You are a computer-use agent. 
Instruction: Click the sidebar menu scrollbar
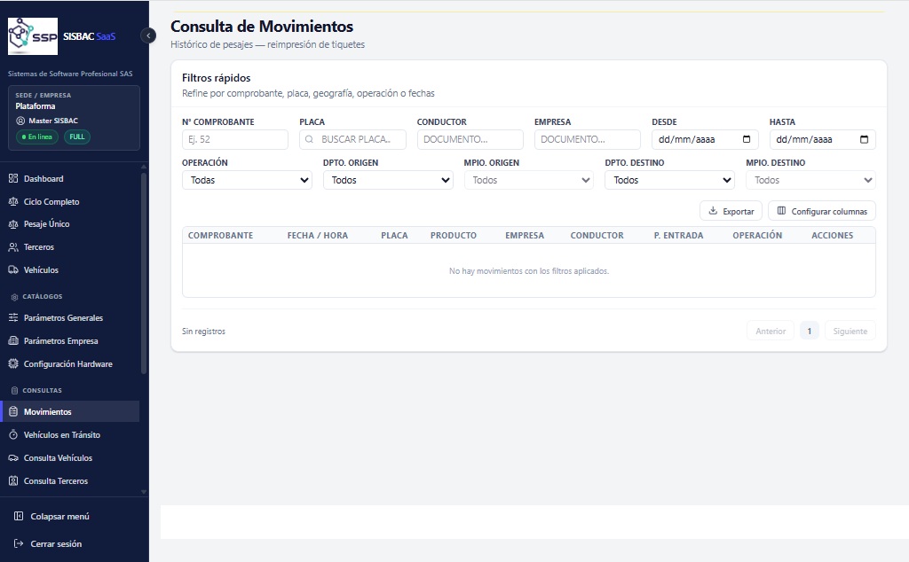point(144,272)
